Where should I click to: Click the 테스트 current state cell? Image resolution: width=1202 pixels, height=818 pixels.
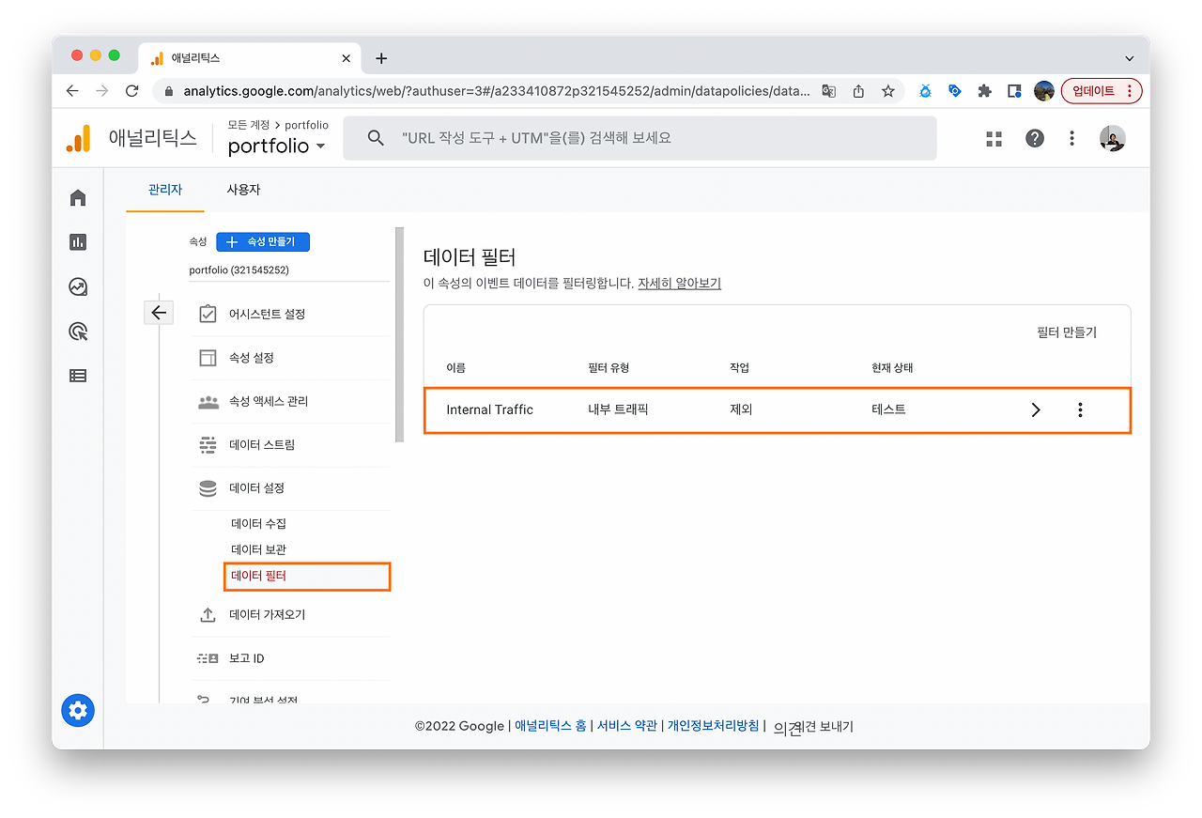888,409
